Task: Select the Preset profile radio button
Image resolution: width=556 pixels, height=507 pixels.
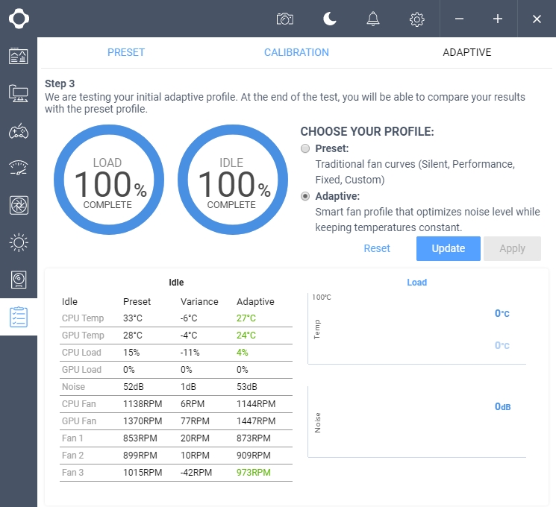Action: [x=305, y=148]
